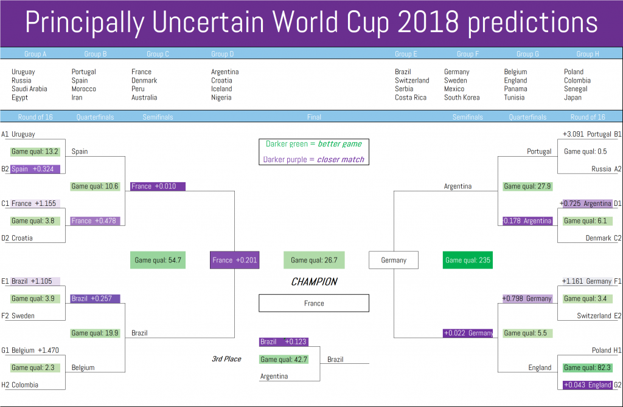Select the Germany finalist box
The height and width of the screenshot is (407, 623).
pos(394,260)
